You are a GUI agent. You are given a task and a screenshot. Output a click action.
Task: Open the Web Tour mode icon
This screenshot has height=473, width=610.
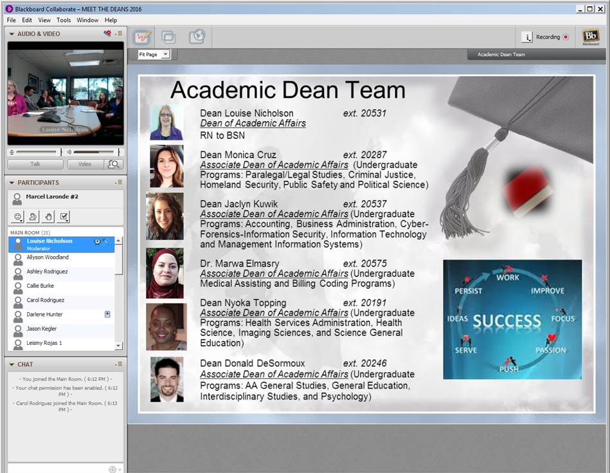point(197,37)
